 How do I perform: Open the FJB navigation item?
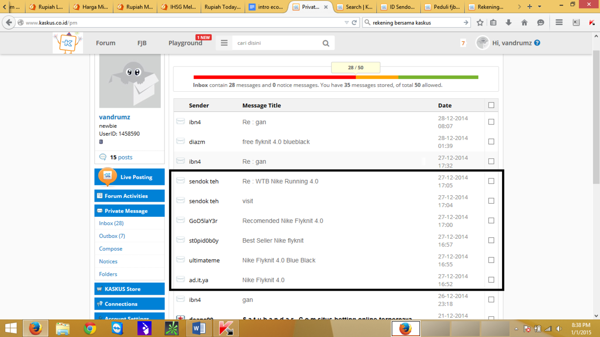tap(142, 43)
